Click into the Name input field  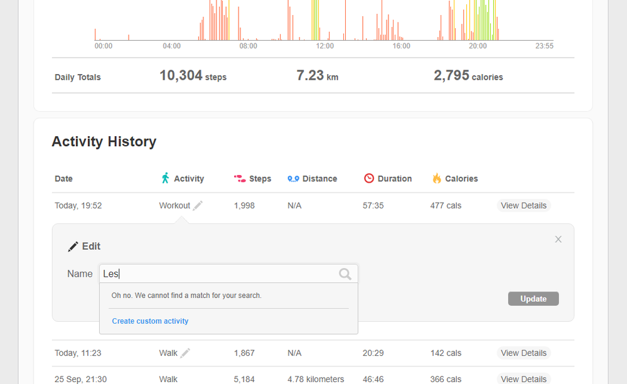220,274
